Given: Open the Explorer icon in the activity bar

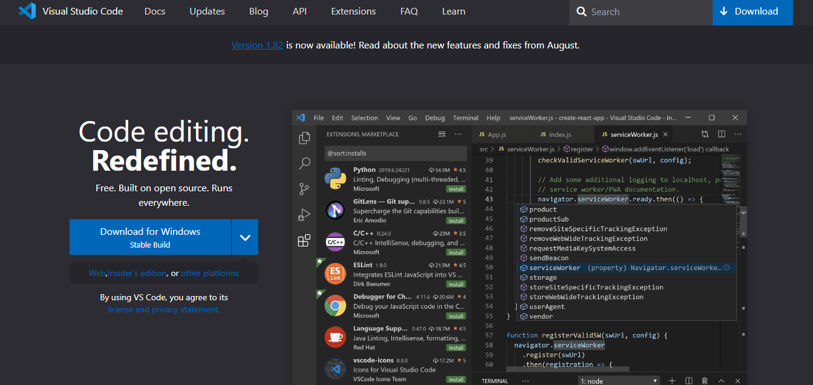Looking at the screenshot, I should (x=304, y=138).
